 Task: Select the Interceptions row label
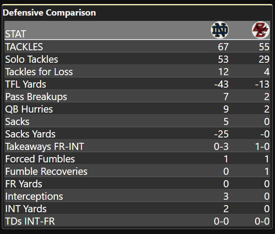pyautogui.click(x=34, y=196)
